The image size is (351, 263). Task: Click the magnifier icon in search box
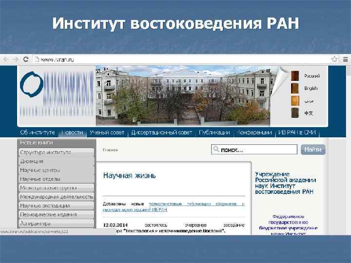tap(216, 149)
